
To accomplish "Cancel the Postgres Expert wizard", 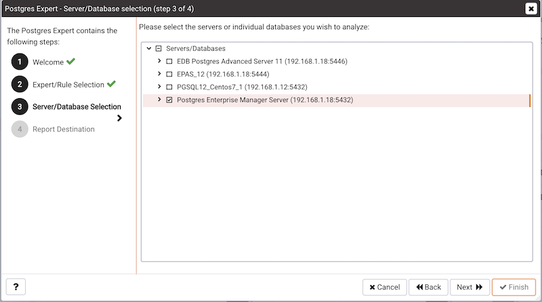I will coord(385,287).
